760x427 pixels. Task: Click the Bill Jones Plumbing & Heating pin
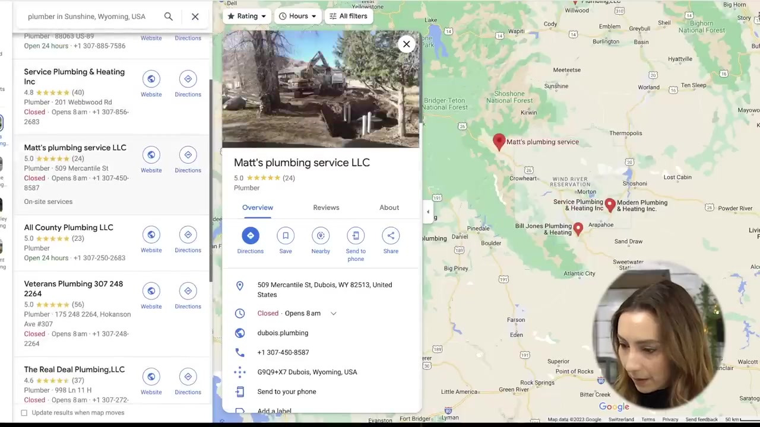tap(578, 229)
